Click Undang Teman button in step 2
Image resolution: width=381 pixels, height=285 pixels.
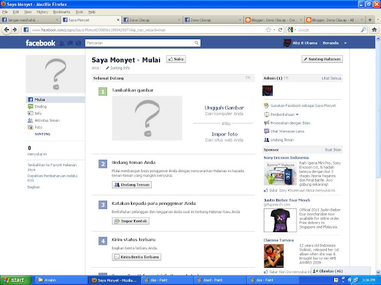pyautogui.click(x=132, y=185)
